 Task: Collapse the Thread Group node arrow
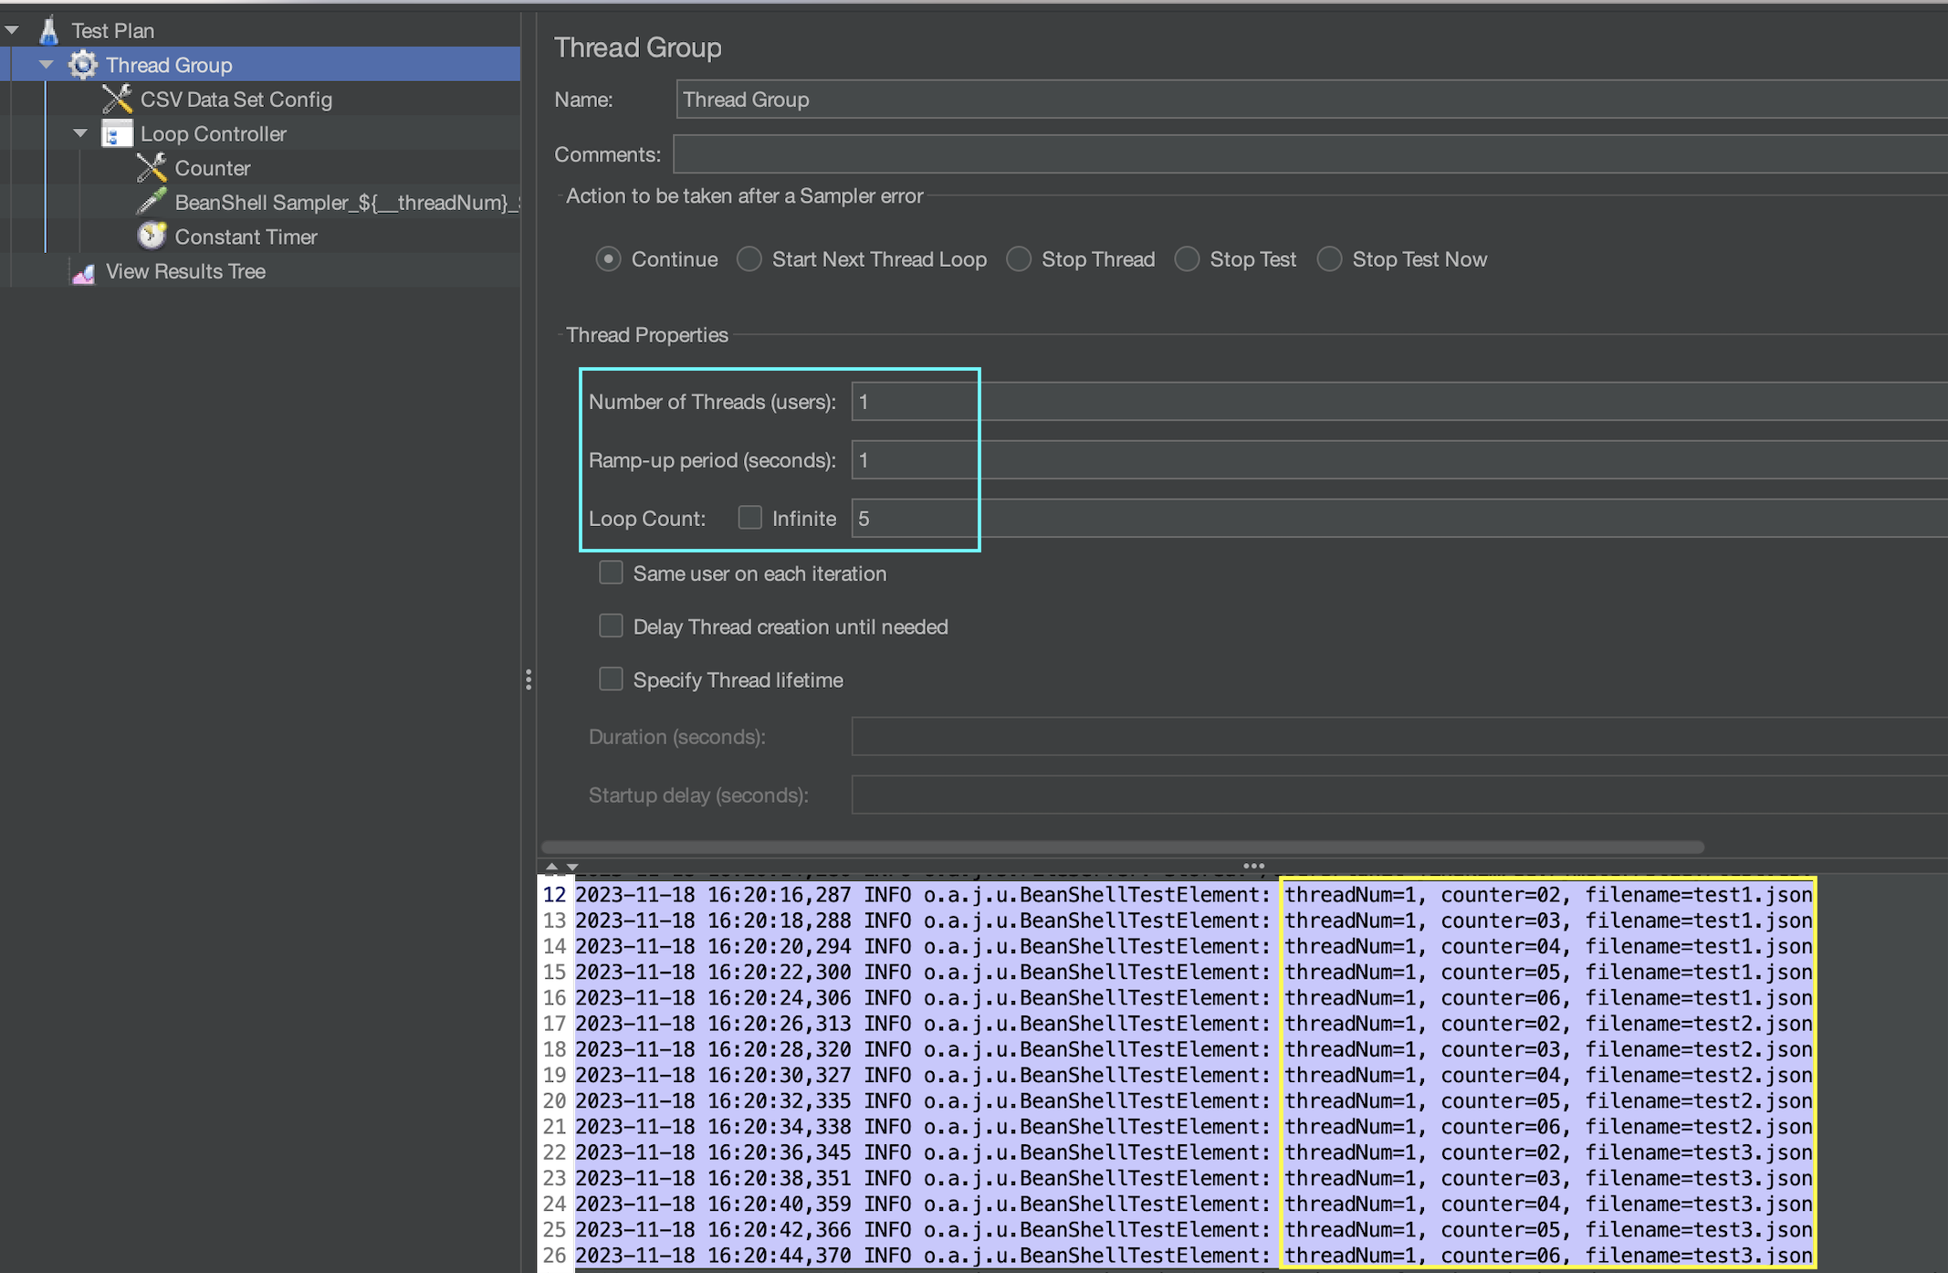pos(47,65)
